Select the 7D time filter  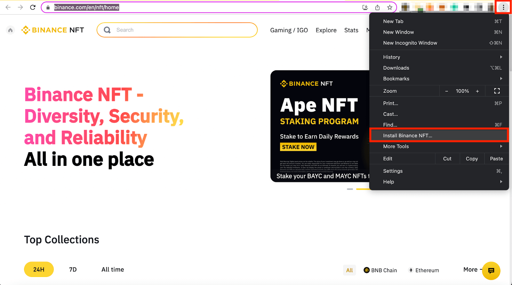73,270
